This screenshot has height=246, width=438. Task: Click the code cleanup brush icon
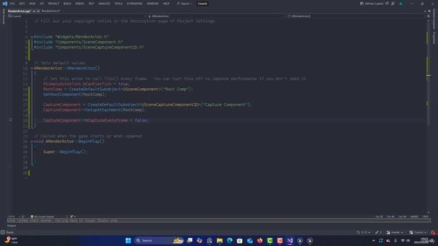[x=72, y=217]
